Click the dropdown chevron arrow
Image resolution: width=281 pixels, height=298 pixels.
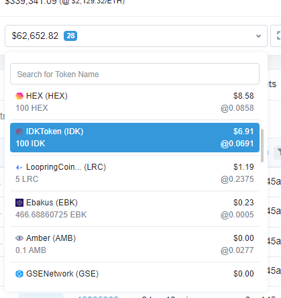[258, 36]
